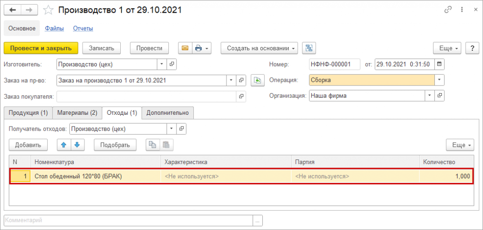This screenshot has width=483, height=230.
Task: Click into the Комментарий field
Action: pyautogui.click(x=127, y=220)
